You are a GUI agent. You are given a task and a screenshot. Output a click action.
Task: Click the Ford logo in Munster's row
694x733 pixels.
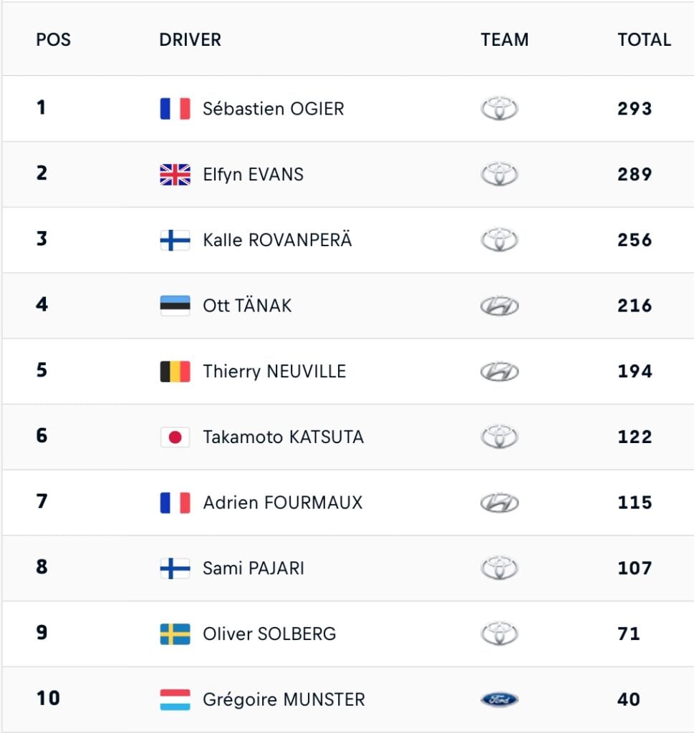click(x=499, y=699)
